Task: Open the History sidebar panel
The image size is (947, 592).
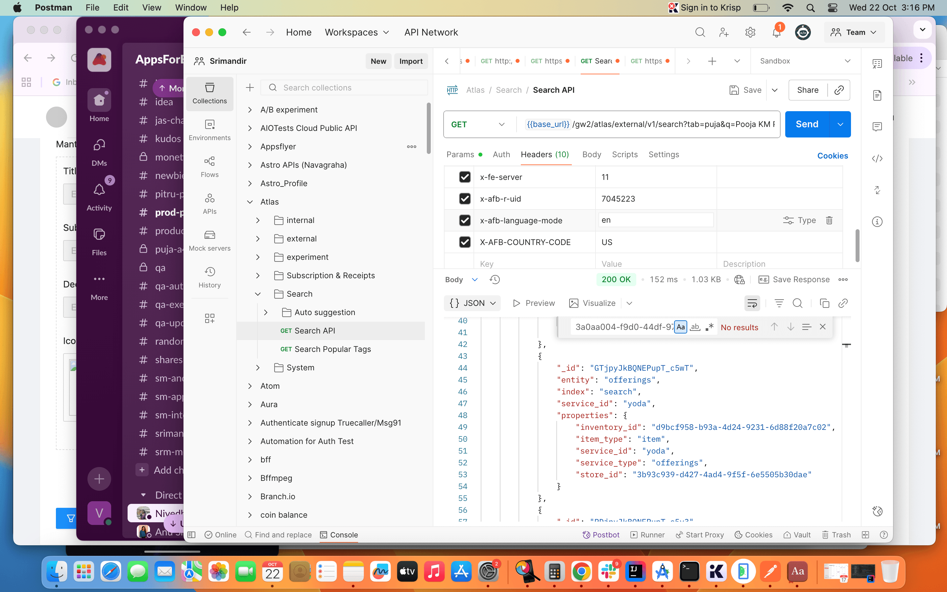Action: pos(209,277)
